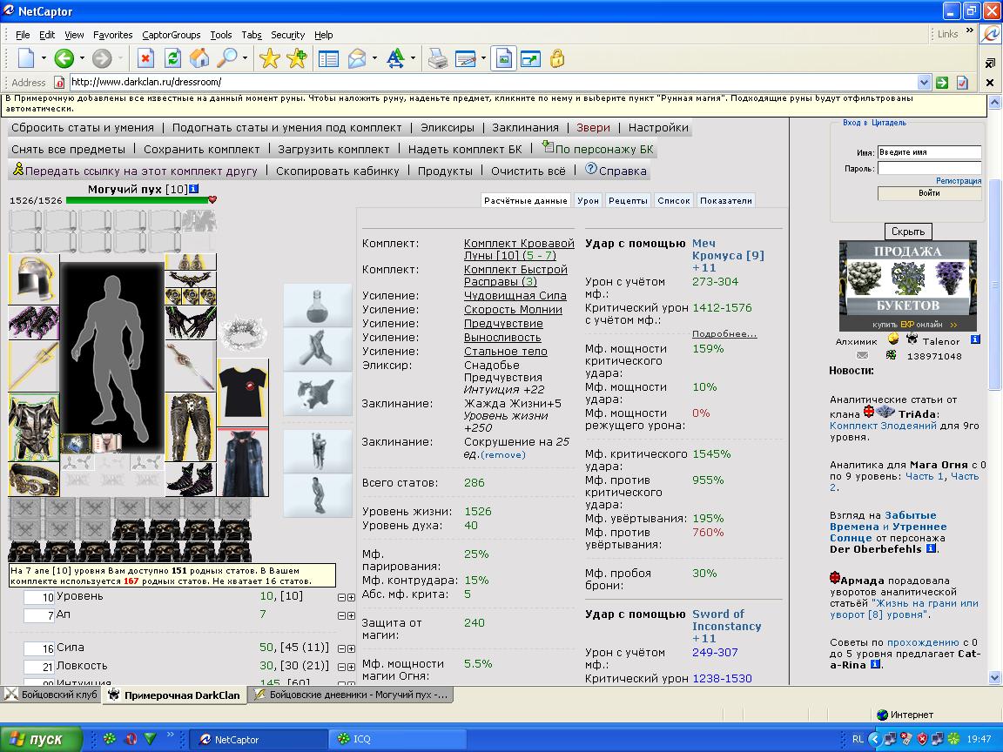Toggle image display toolbar button
Image resolution: width=1003 pixels, height=752 pixels.
(502, 58)
